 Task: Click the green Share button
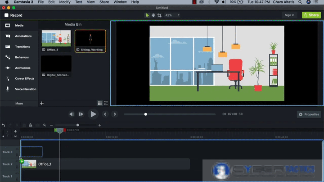point(311,15)
